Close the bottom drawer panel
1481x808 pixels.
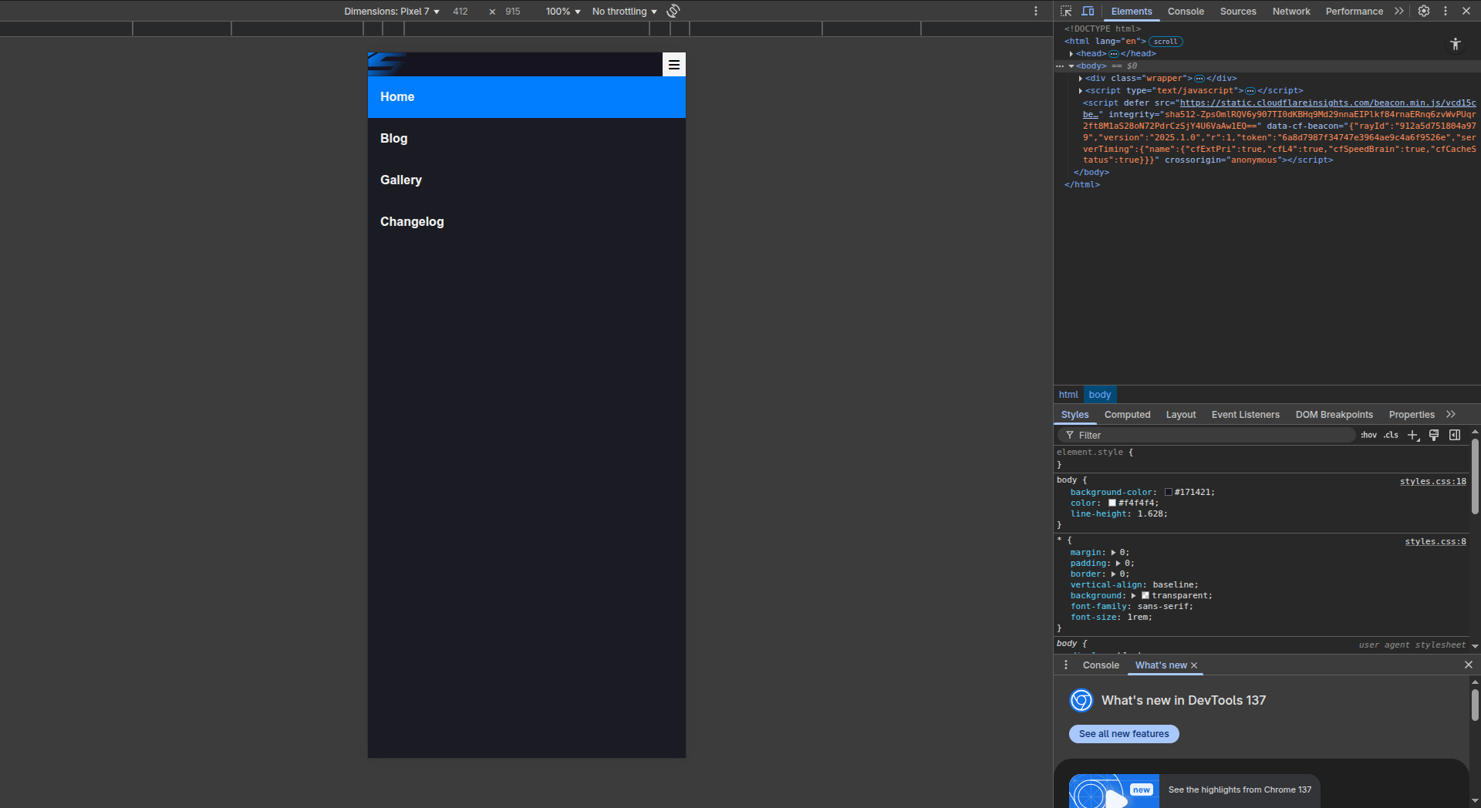coord(1469,665)
